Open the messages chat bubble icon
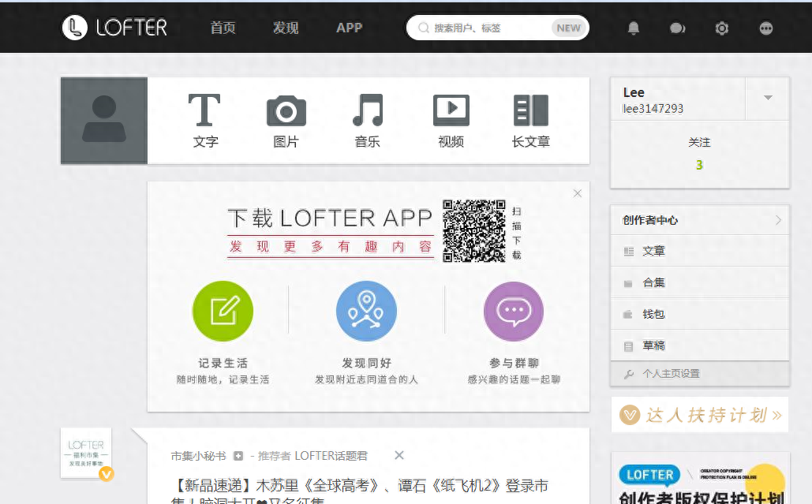This screenshot has height=504, width=812. [677, 28]
